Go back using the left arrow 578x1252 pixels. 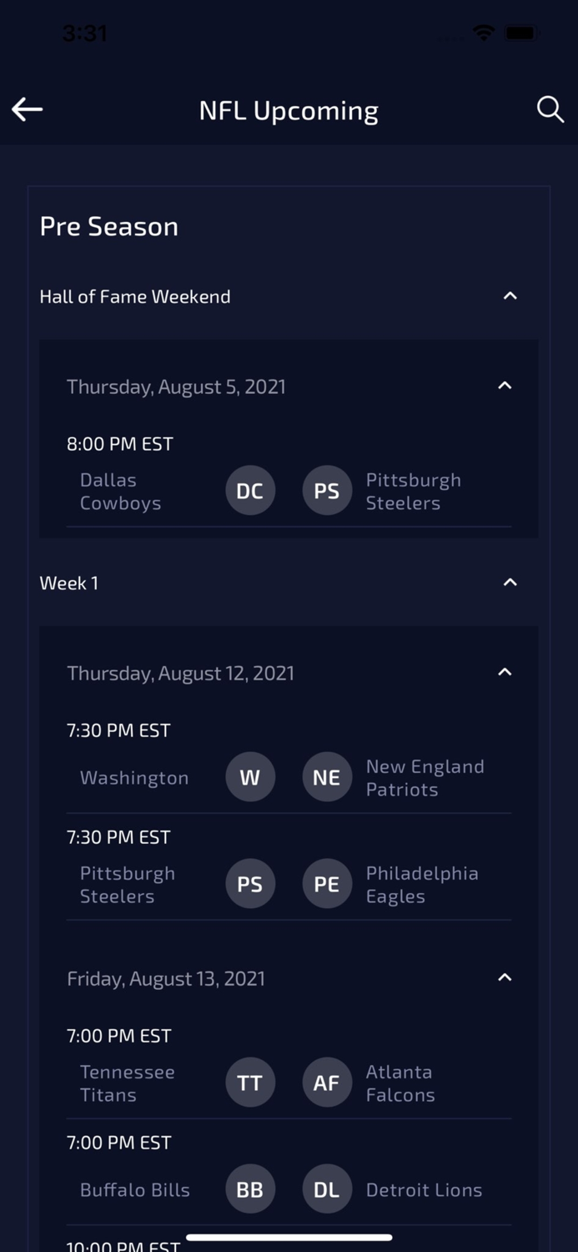pyautogui.click(x=28, y=109)
